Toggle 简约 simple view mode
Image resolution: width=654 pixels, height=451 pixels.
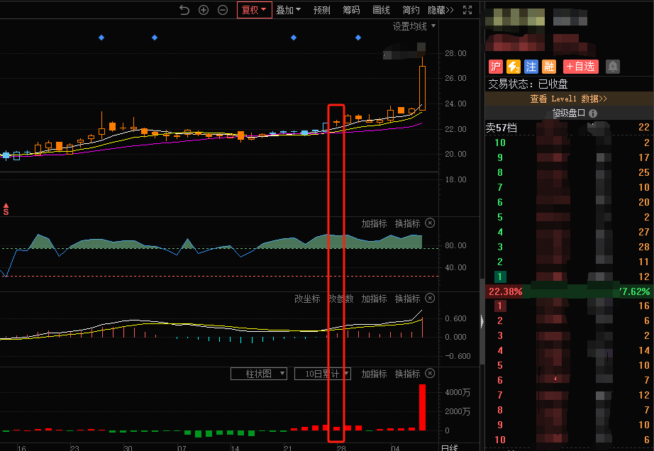click(411, 10)
